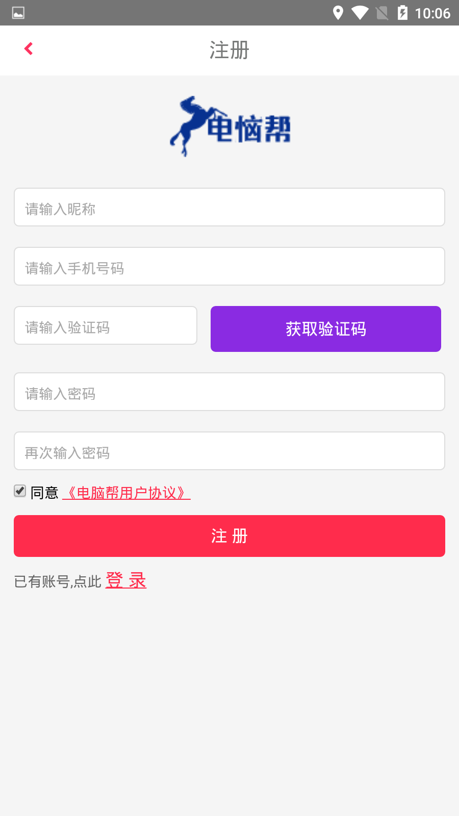Follow the 登录 link
Image resolution: width=459 pixels, height=816 pixels.
pyautogui.click(x=126, y=580)
